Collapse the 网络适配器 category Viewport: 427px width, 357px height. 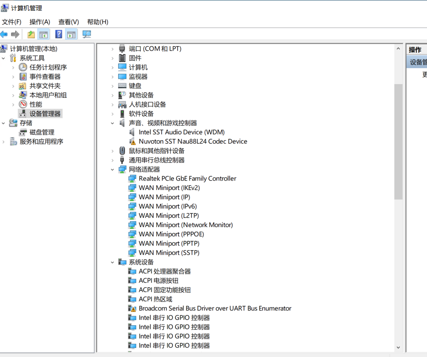[x=112, y=169]
